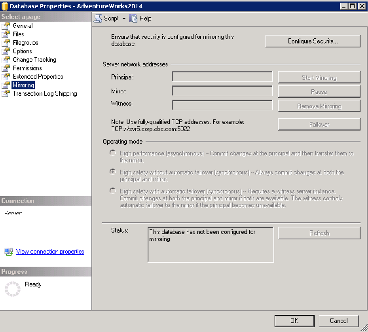Click the Refresh status button

(x=319, y=233)
